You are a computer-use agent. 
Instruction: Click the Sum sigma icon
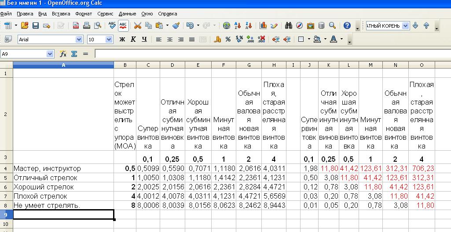pyautogui.click(x=74, y=54)
